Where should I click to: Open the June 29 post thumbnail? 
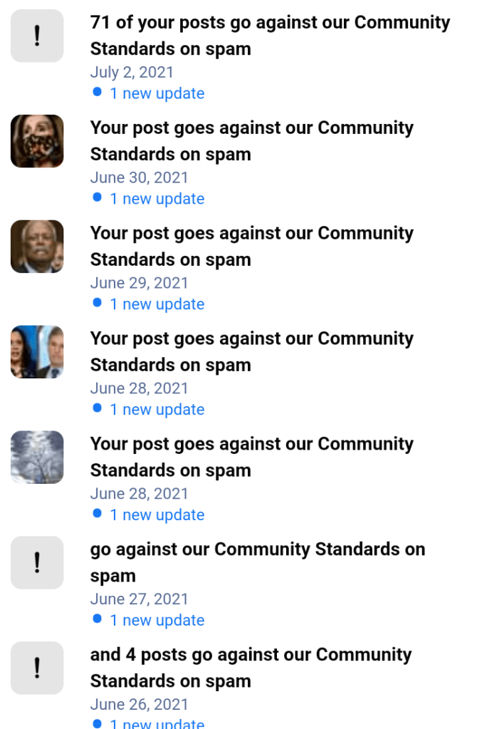(x=37, y=247)
